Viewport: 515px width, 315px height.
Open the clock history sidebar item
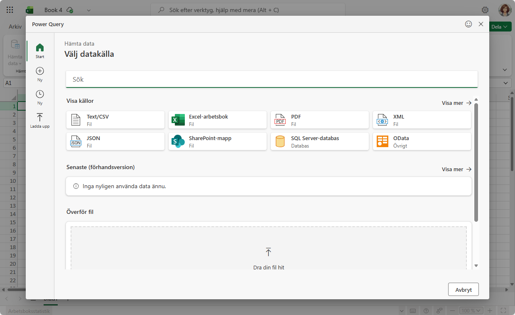(x=40, y=97)
